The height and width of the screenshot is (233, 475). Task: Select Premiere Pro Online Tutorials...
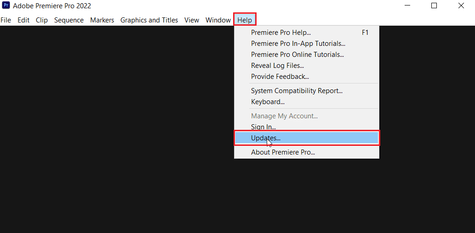point(307,55)
